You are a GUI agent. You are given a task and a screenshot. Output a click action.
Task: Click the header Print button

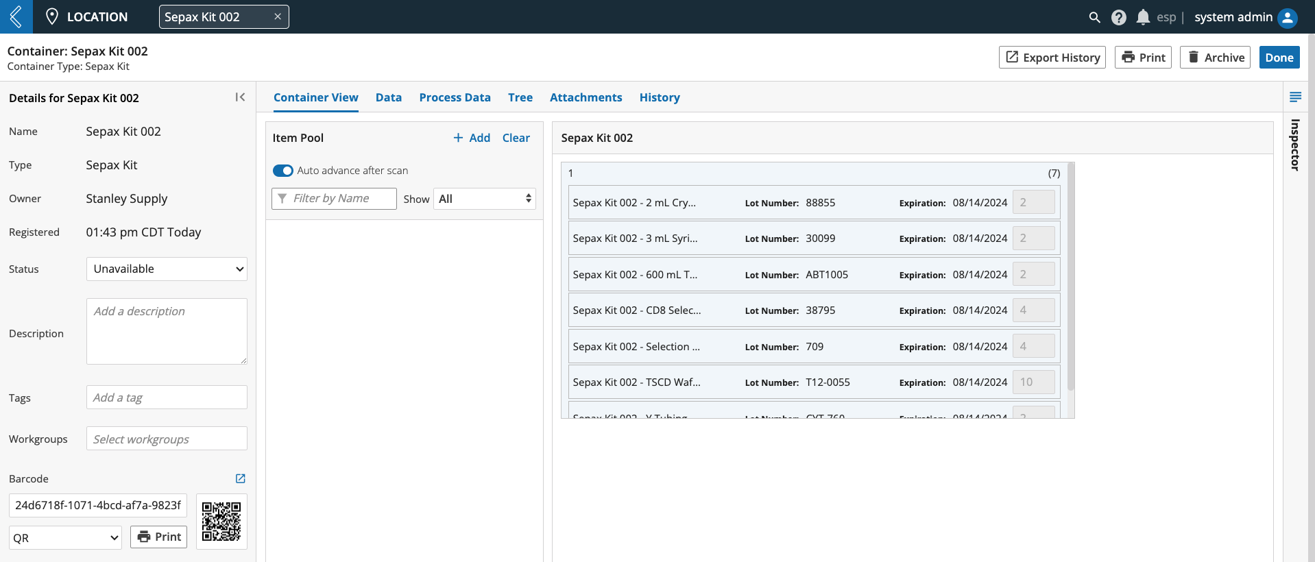tap(1143, 58)
